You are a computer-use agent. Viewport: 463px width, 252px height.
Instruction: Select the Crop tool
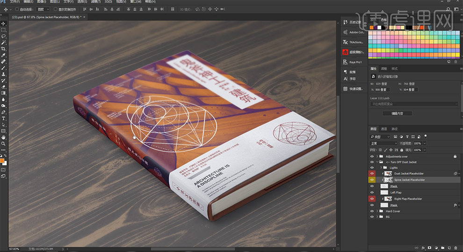pyautogui.click(x=3, y=49)
